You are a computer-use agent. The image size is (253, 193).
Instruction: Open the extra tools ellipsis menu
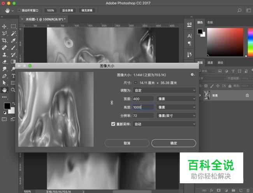click(4, 97)
